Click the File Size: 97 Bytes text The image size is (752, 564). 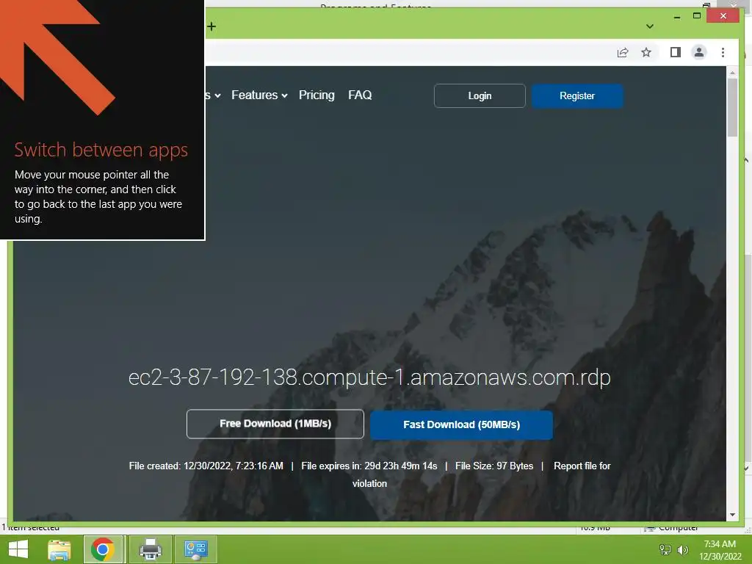click(494, 466)
